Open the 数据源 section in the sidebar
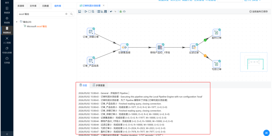Screen dimensions: 272x136 [x=7, y=10]
